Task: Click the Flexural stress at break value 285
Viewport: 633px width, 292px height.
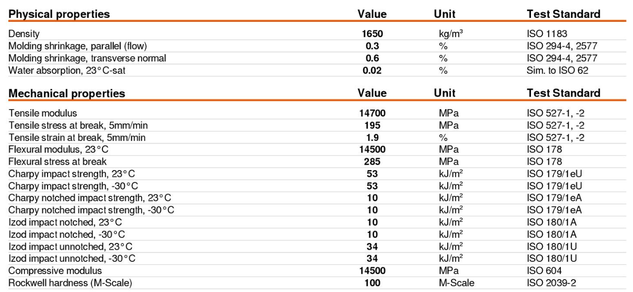Action: coord(372,162)
